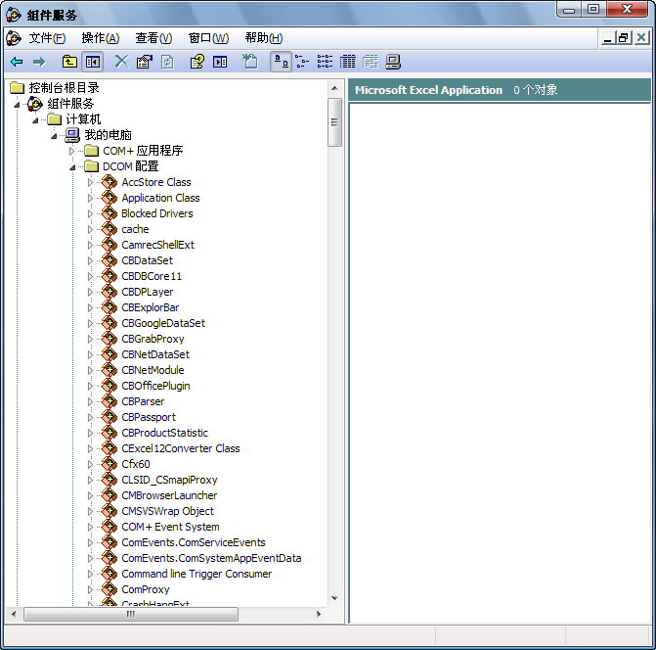Click the clipboard icon next to the action pane toolbar button
656x650 pixels.
click(250, 62)
